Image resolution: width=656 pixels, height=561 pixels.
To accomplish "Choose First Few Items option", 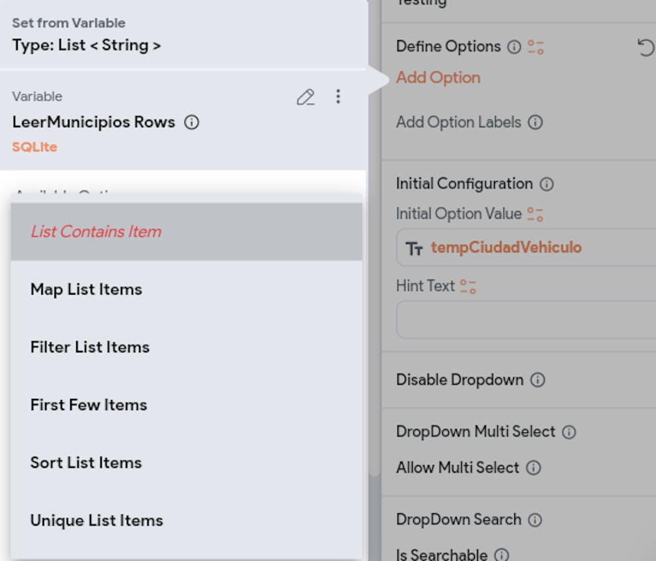I will tap(89, 405).
